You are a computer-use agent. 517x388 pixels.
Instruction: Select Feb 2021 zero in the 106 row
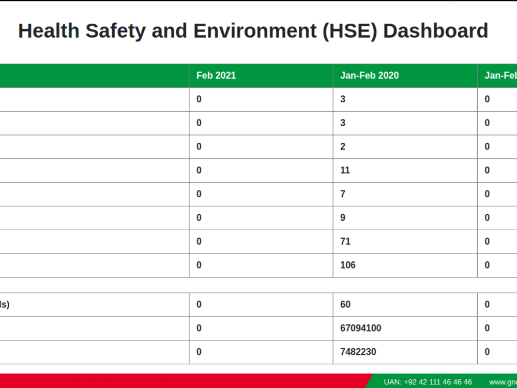199,265
